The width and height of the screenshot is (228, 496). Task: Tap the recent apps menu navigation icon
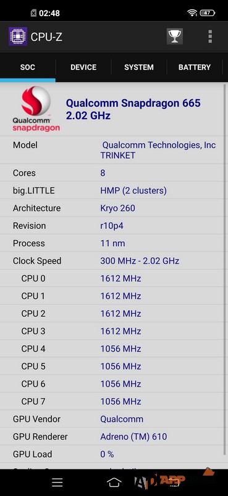click(x=57, y=482)
